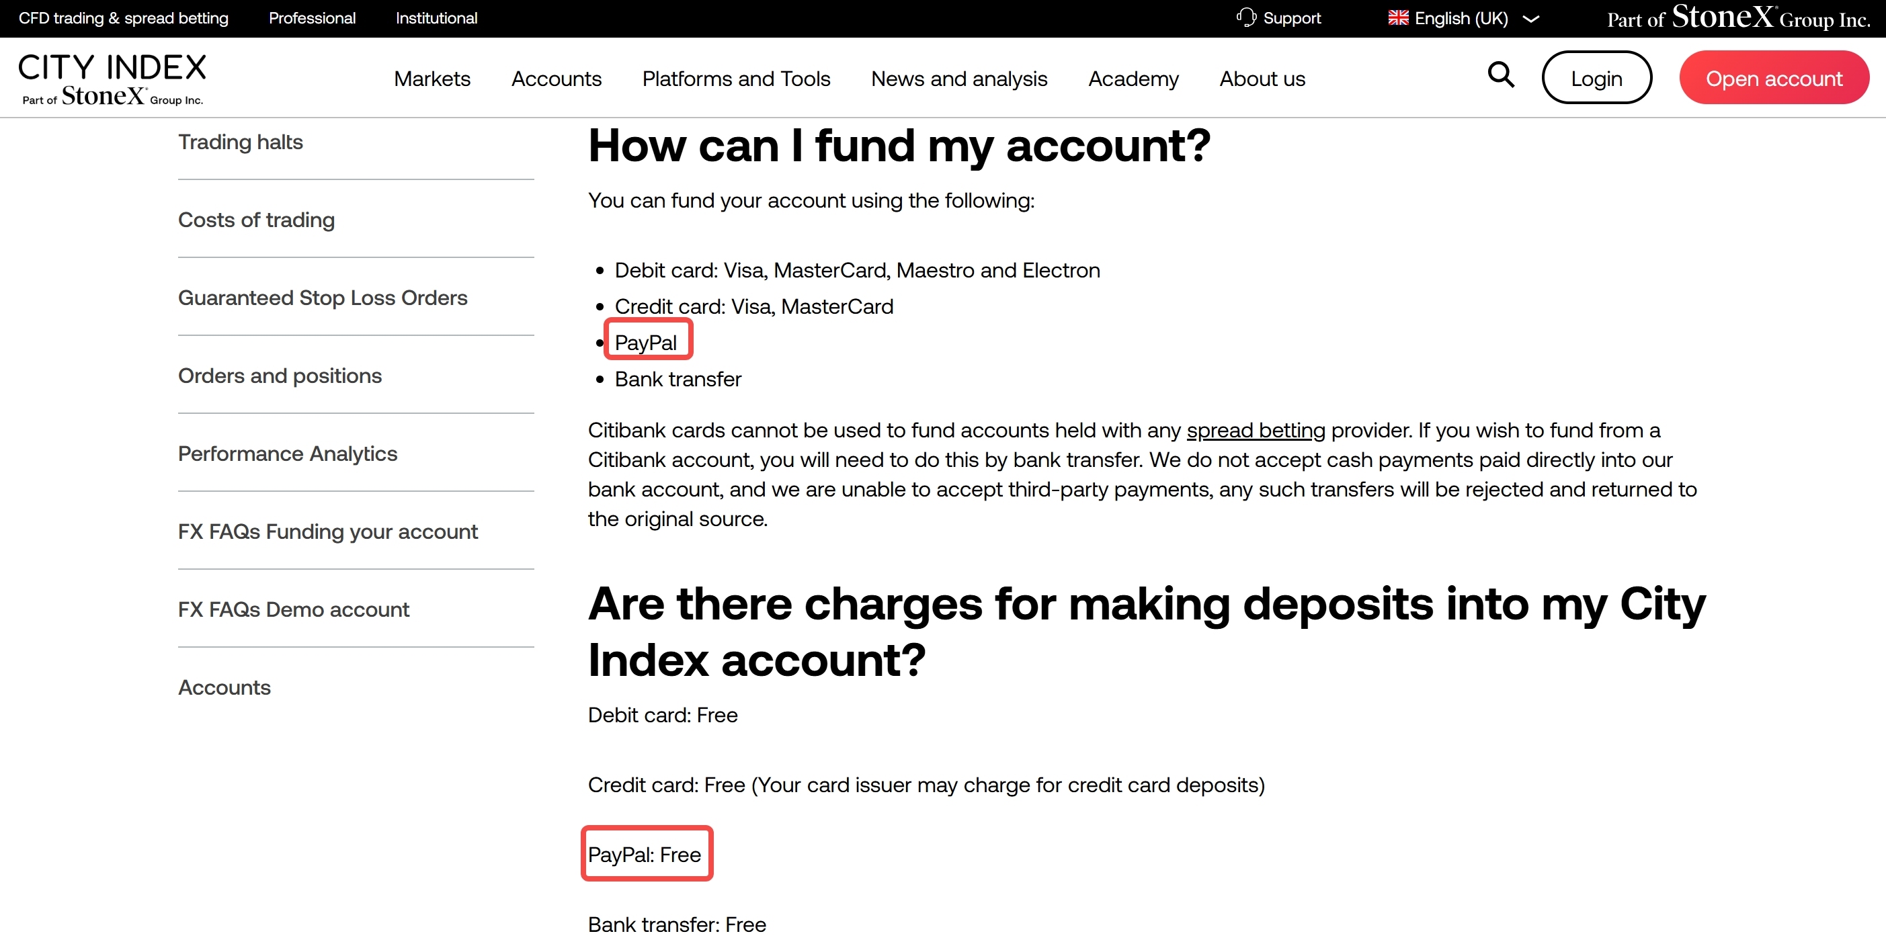Screen dimensions: 1886x946
Task: Expand the English (UK) language chevron
Action: pos(1531,19)
